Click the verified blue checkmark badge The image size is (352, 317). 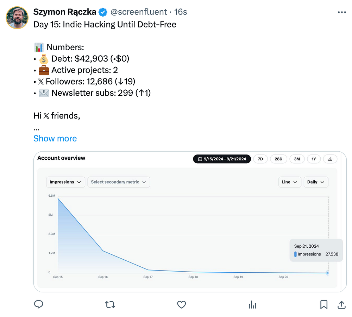coord(103,12)
